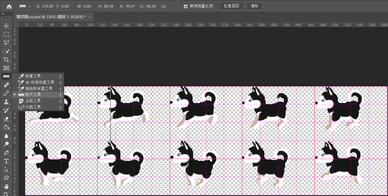
Task: Select the Horizontal Type tool
Action: tap(6, 161)
